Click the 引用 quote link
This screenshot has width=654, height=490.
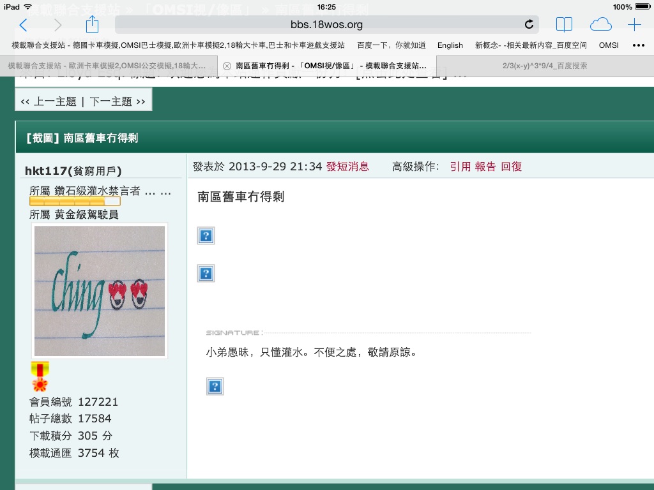(460, 167)
